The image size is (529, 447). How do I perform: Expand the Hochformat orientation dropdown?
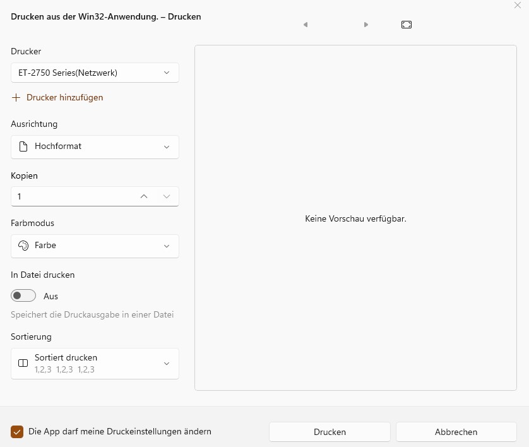(95, 146)
